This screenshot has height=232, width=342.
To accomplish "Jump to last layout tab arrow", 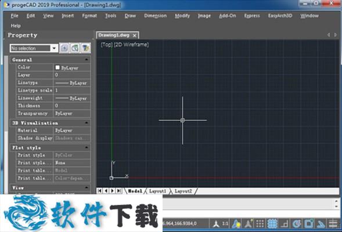I will point(118,191).
